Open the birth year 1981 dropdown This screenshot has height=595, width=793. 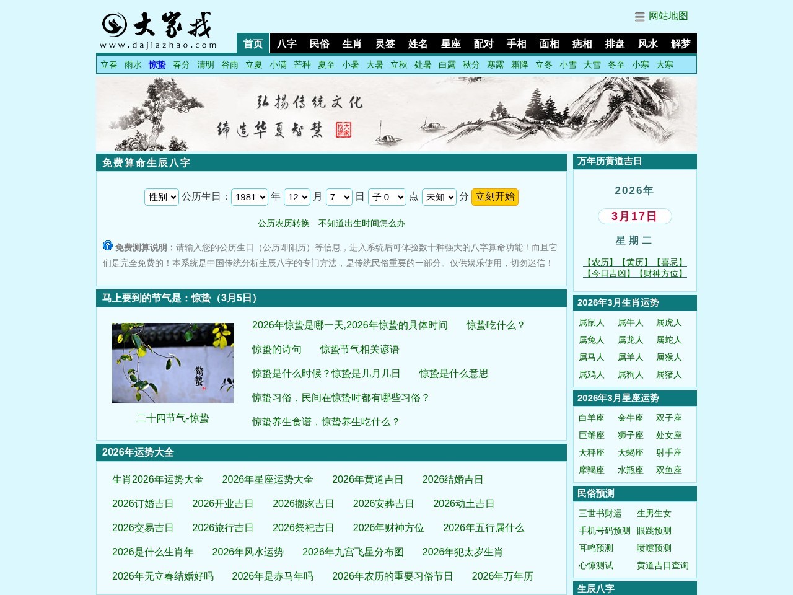coord(249,197)
